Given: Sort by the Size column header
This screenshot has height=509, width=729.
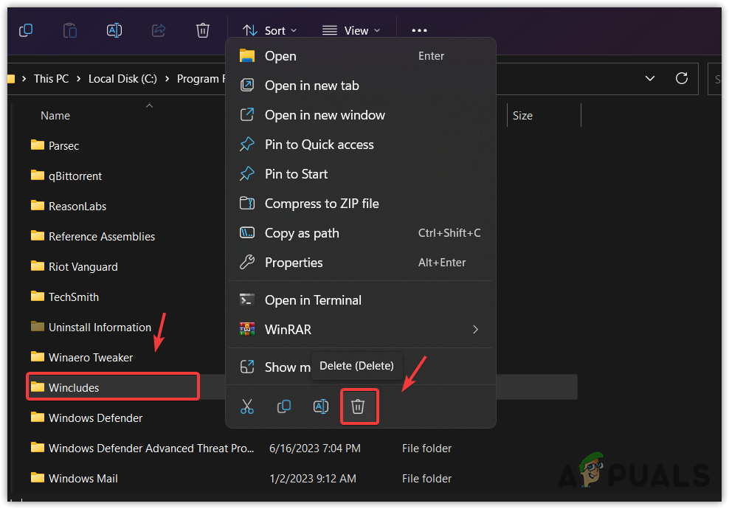Looking at the screenshot, I should (x=522, y=116).
